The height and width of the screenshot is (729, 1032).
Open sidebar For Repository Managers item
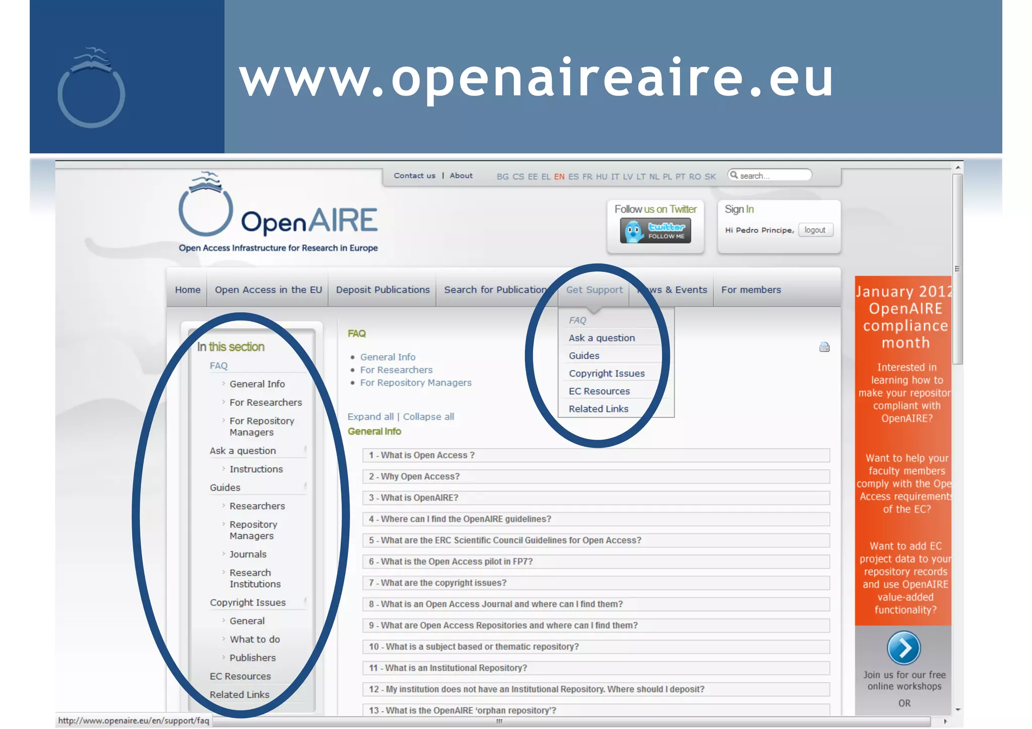coord(262,426)
